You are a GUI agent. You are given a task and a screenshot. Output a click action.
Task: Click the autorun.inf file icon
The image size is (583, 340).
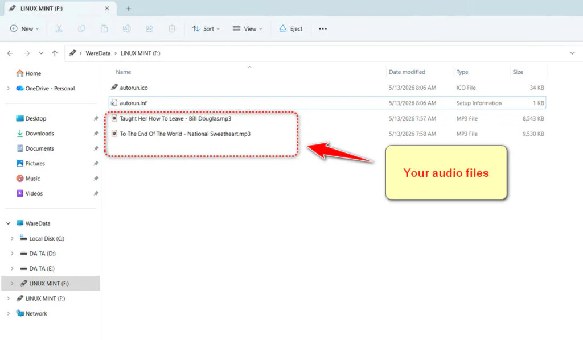point(114,103)
